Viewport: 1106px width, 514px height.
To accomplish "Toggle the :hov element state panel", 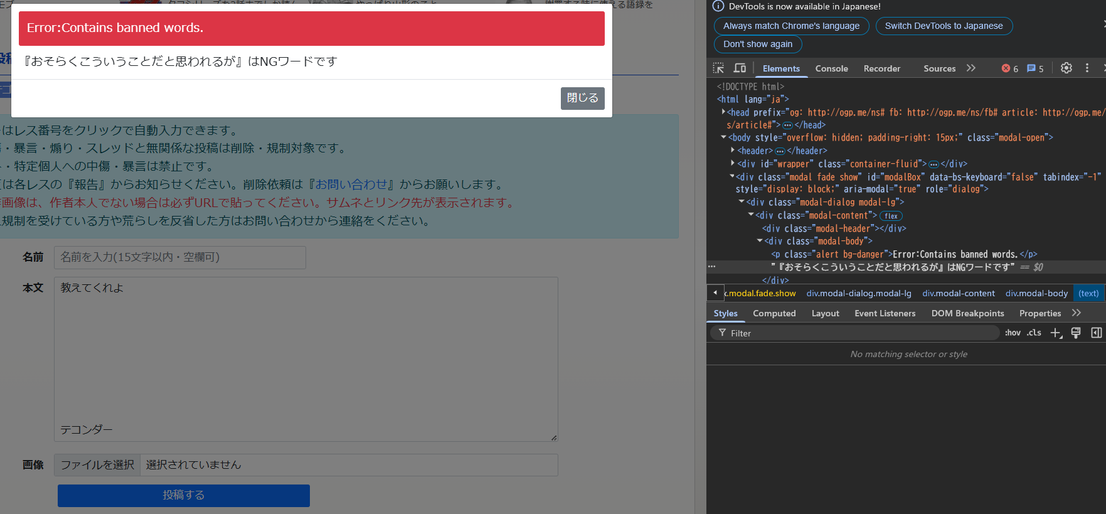I will pyautogui.click(x=1013, y=333).
